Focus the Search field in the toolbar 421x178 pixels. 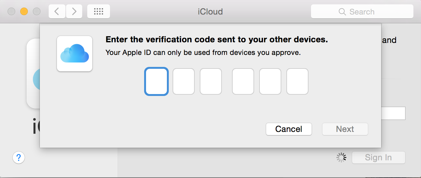coord(362,12)
